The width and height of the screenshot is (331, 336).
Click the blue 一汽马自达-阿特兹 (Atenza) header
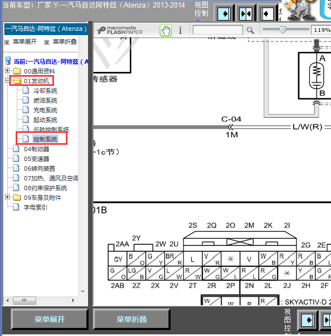pos(46,29)
